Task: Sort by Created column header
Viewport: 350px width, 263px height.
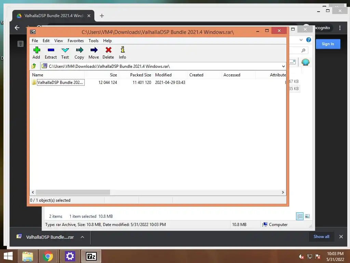Action: [204, 75]
